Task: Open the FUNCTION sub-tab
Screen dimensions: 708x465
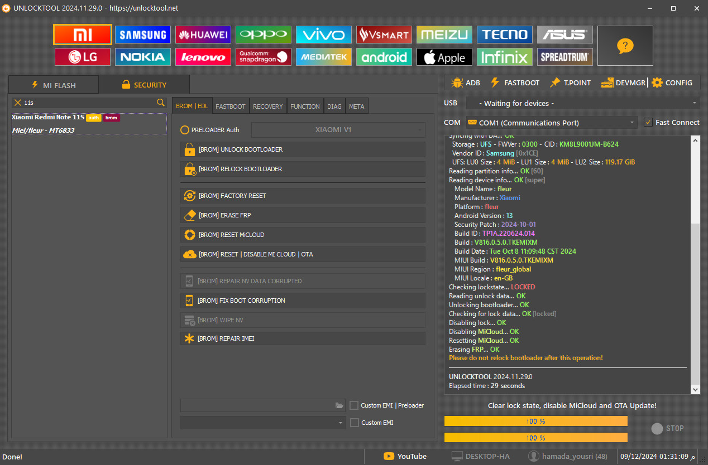Action: [x=305, y=106]
